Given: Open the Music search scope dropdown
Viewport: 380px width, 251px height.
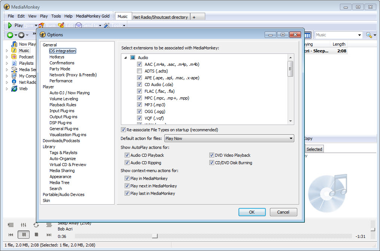Looking at the screenshot, I should click(x=359, y=35).
